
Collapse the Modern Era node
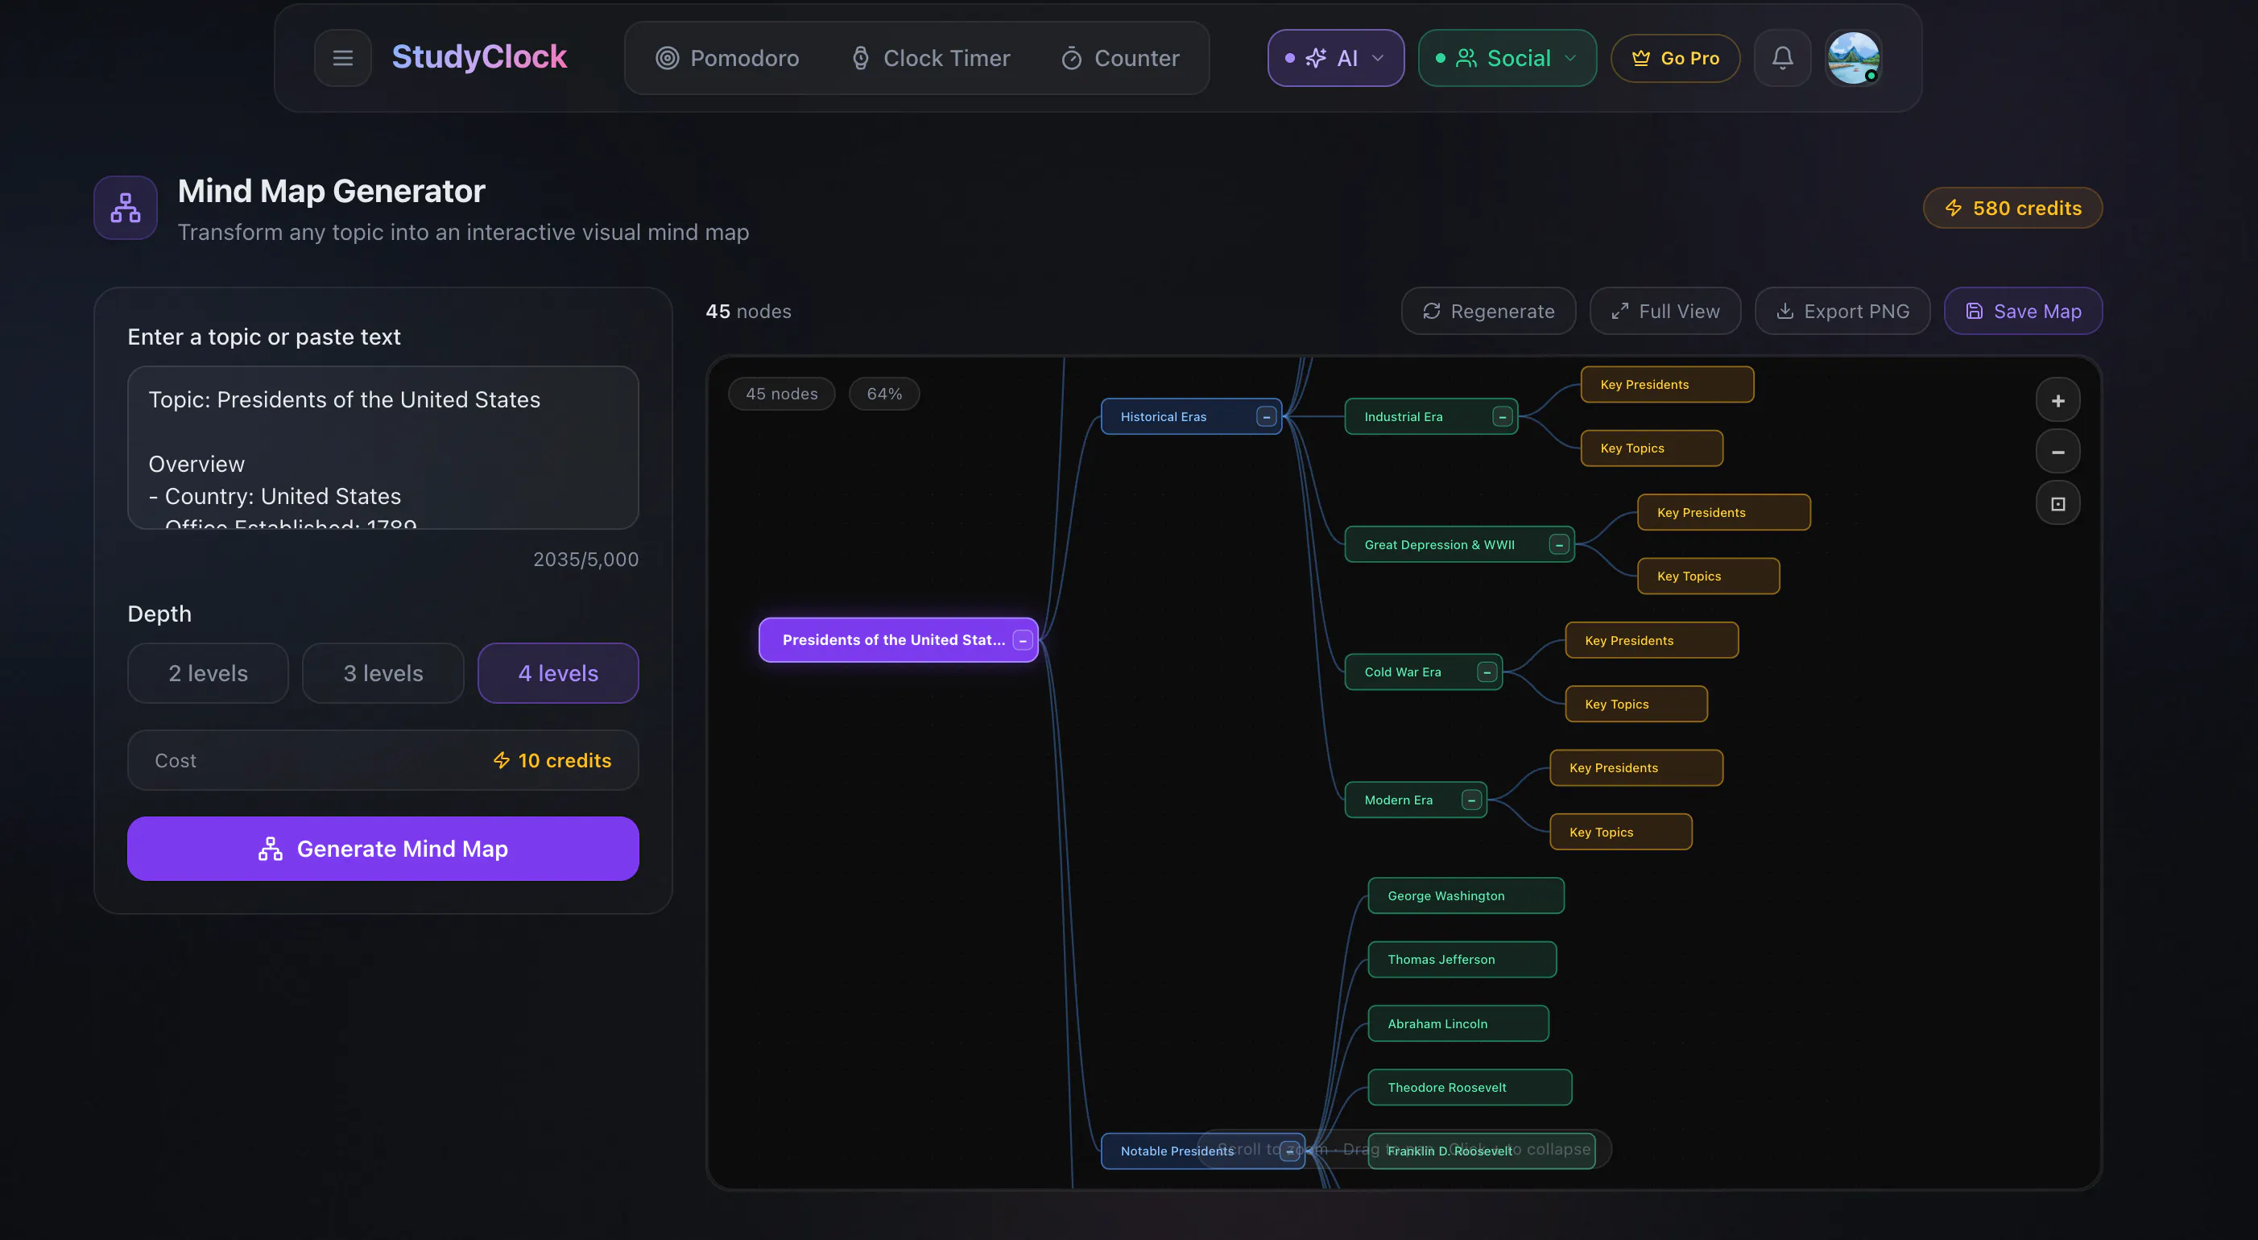click(1472, 800)
